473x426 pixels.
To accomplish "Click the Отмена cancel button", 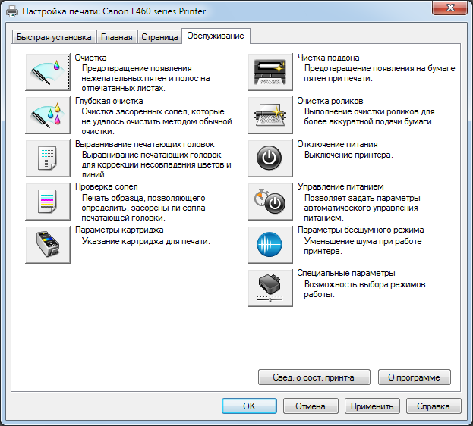I will pyautogui.click(x=311, y=406).
